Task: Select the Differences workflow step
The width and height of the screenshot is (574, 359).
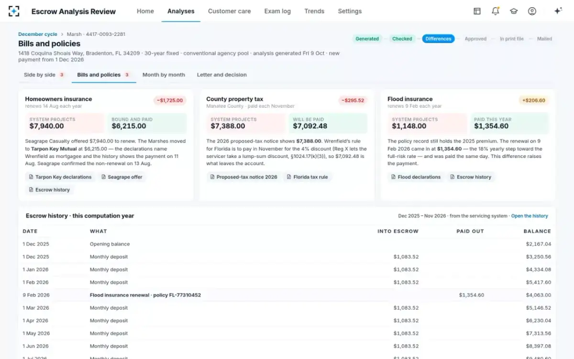Action: click(438, 39)
